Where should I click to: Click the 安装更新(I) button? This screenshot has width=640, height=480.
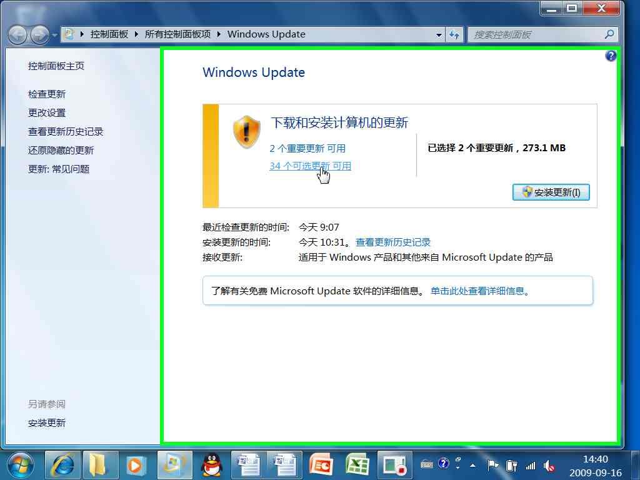551,192
